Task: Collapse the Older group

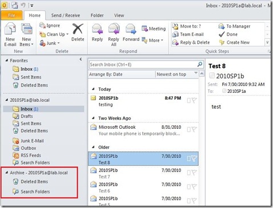Action: 93,147
